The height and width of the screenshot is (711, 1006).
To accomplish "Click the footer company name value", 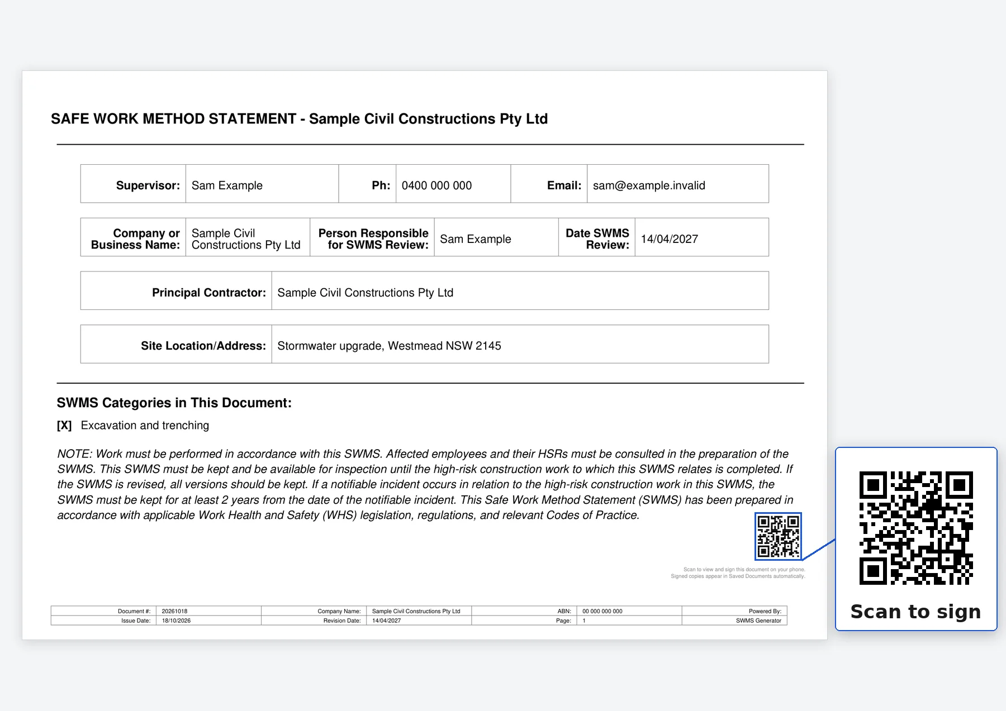I will click(x=416, y=611).
